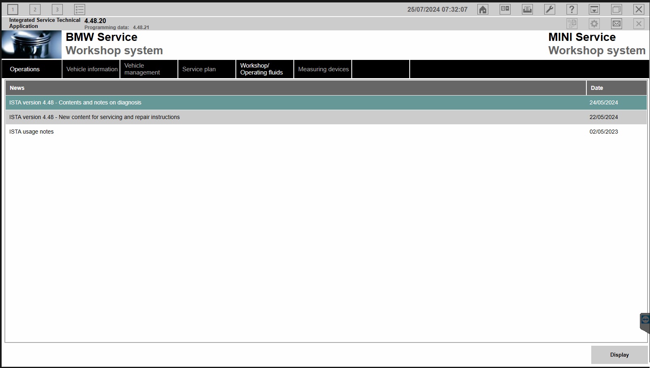Open the print function via the printer icon
This screenshot has height=368, width=650.
pyautogui.click(x=527, y=9)
